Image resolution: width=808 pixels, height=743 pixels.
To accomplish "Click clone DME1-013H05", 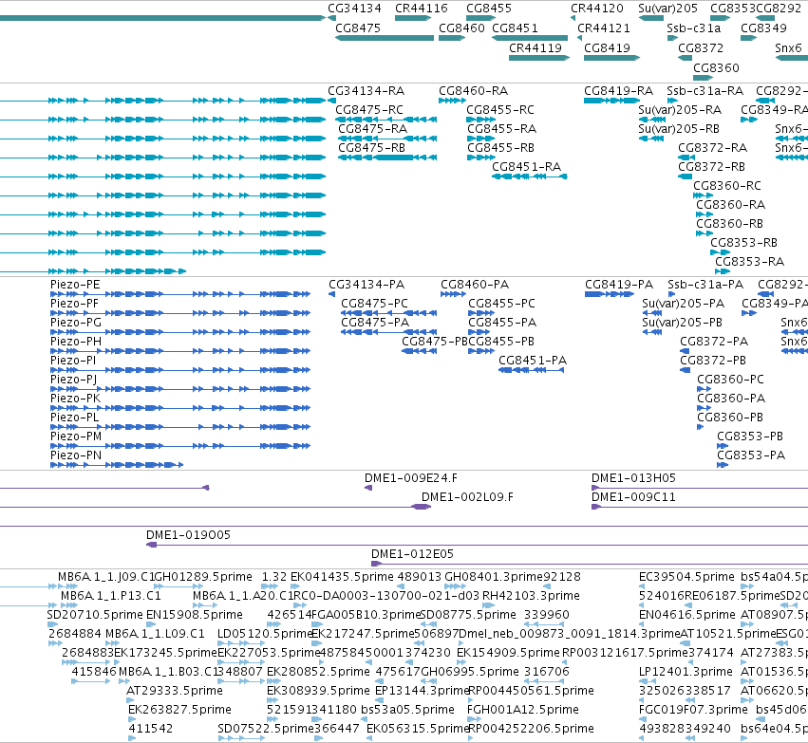I will pos(633,478).
